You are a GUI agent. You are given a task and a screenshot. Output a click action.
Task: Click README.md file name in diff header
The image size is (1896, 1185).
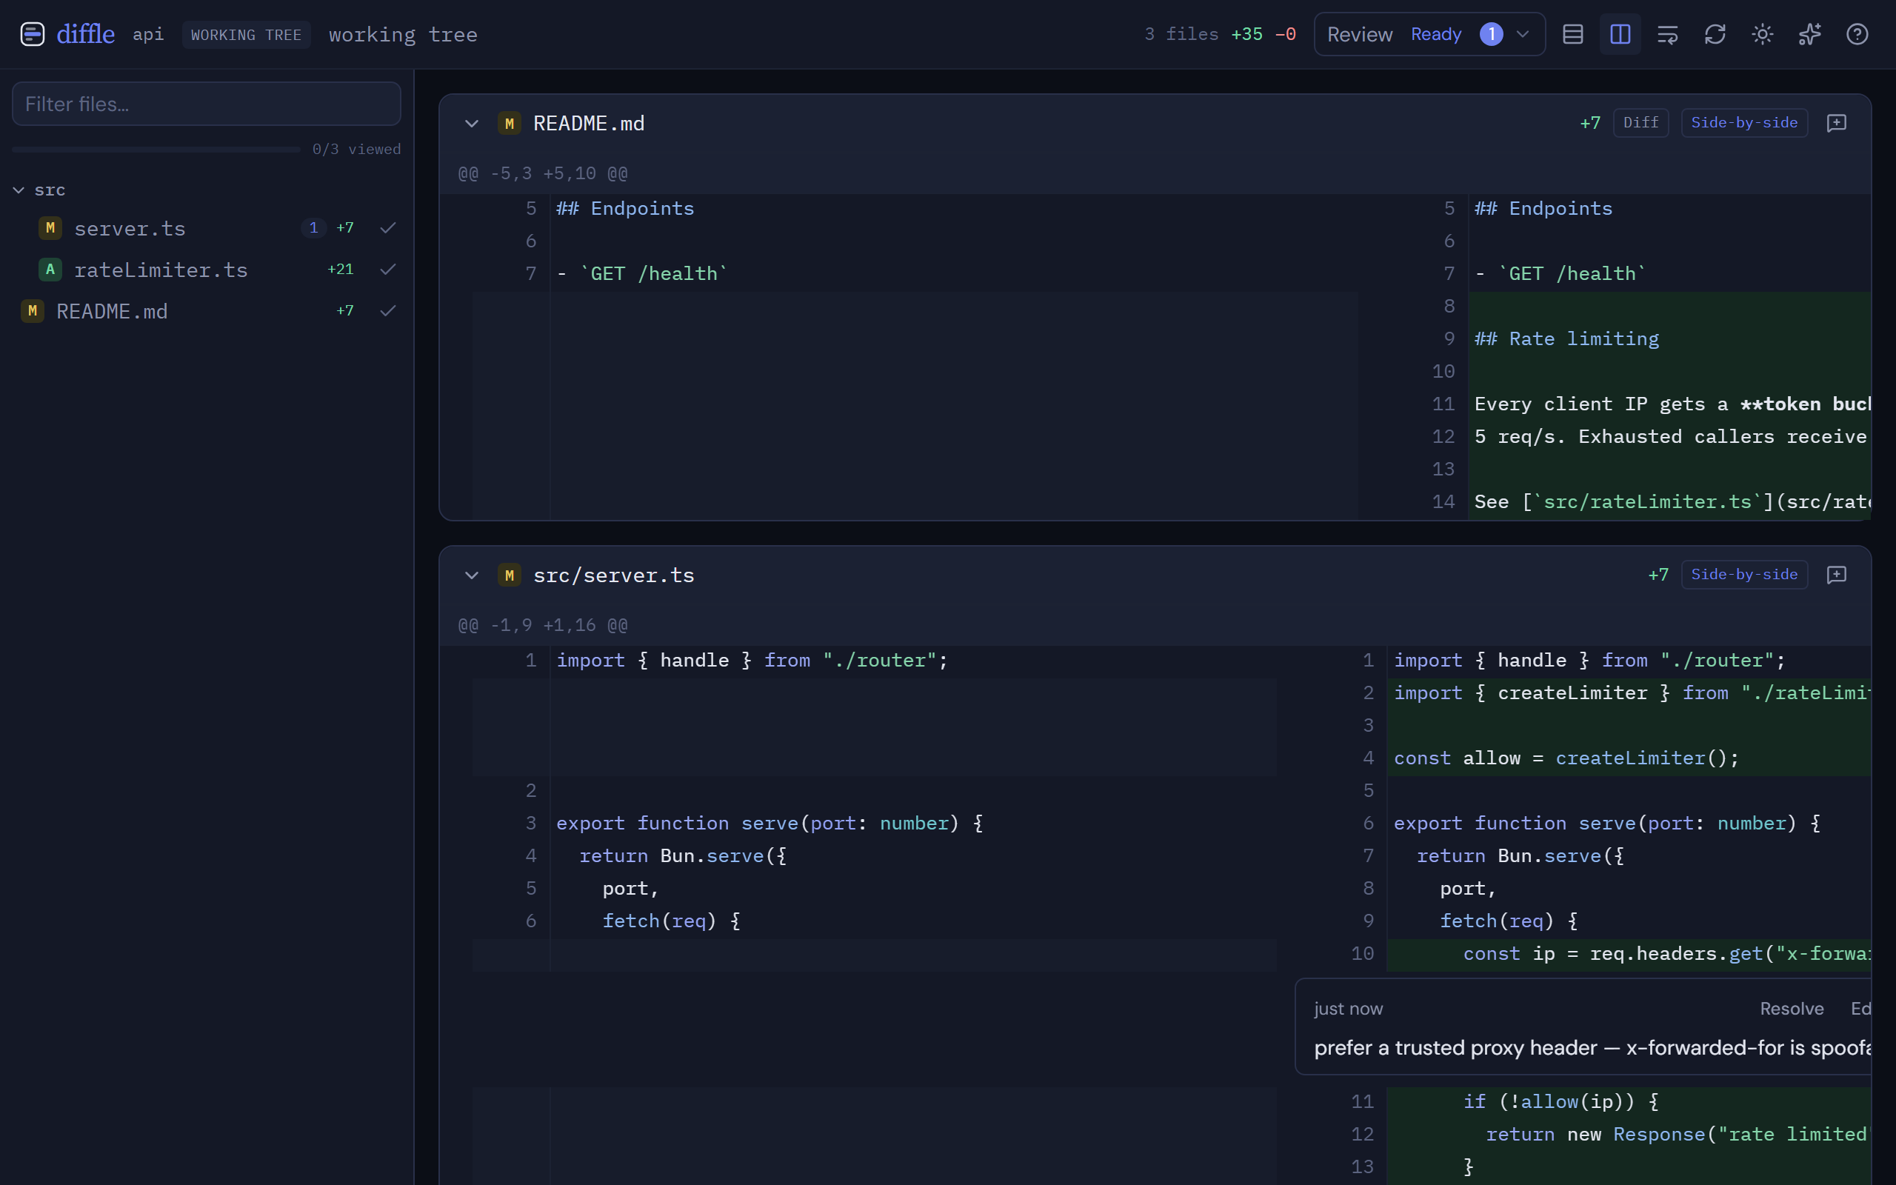click(590, 123)
